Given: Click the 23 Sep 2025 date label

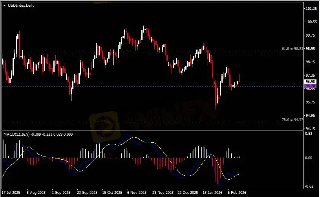Looking at the screenshot, I should point(87,193).
